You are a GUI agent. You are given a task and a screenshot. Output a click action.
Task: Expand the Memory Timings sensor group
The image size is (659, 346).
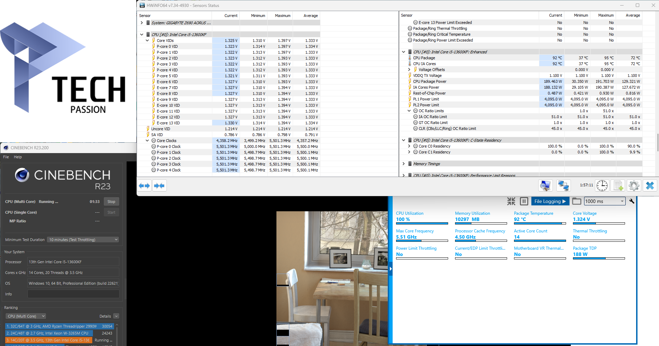[404, 164]
